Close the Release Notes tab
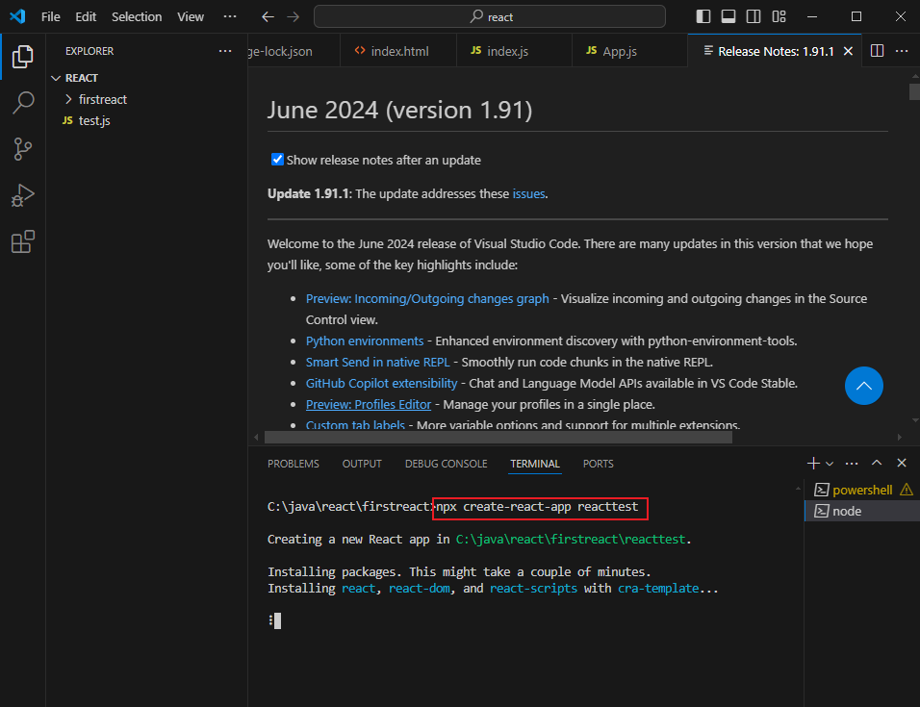The width and height of the screenshot is (920, 707). point(848,51)
